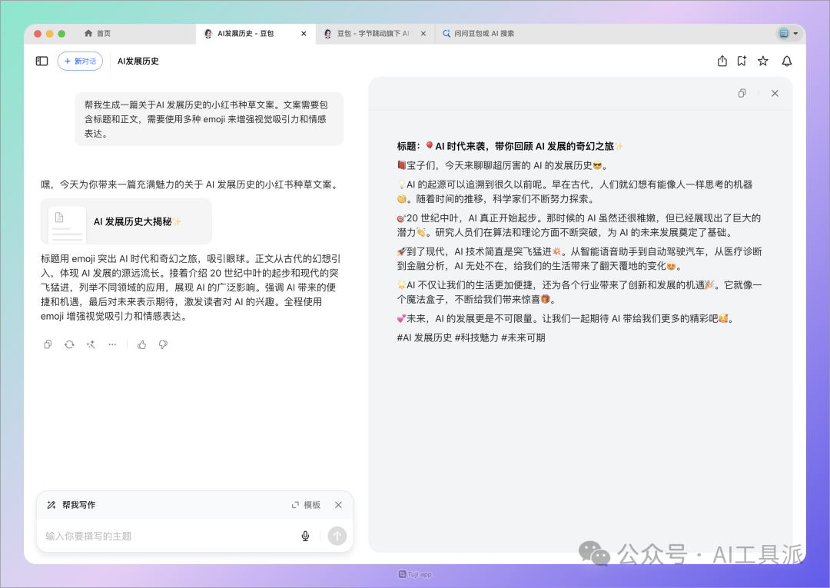830x588 pixels.
Task: Close the right document preview panel
Action: 775,93
